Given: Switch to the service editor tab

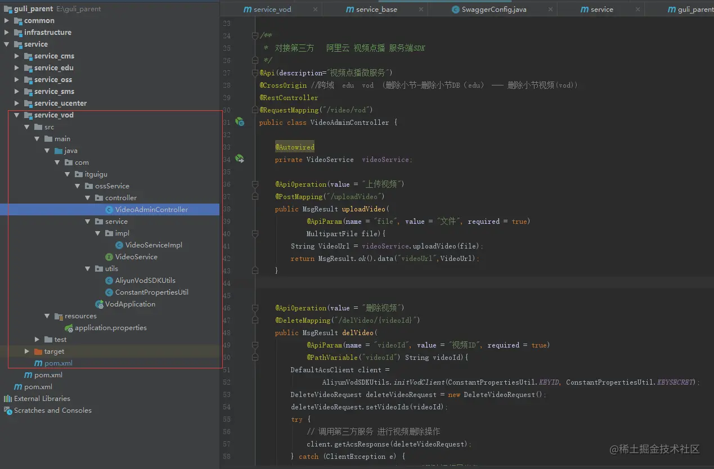Looking at the screenshot, I should point(601,10).
